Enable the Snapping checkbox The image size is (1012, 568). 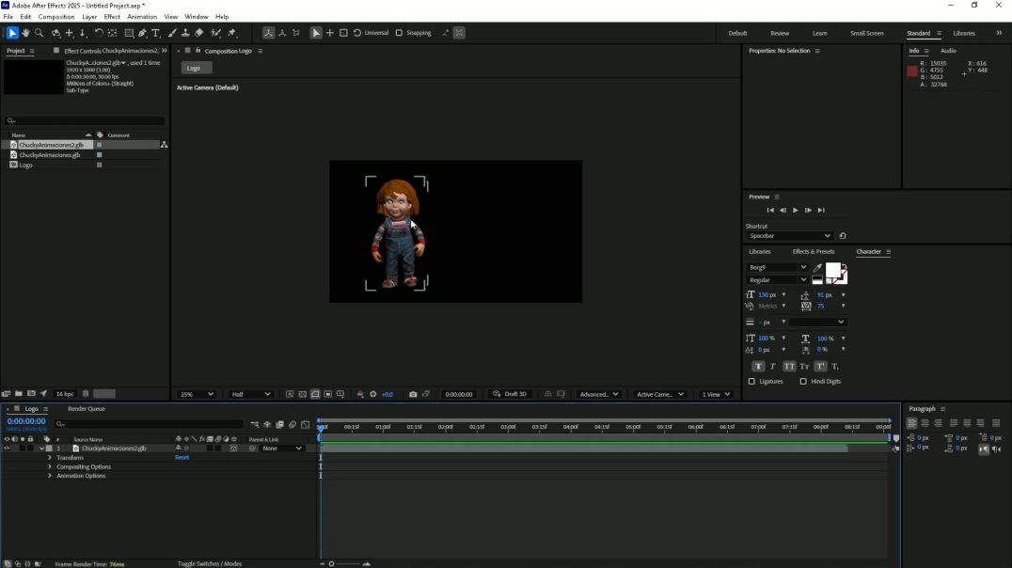399,33
